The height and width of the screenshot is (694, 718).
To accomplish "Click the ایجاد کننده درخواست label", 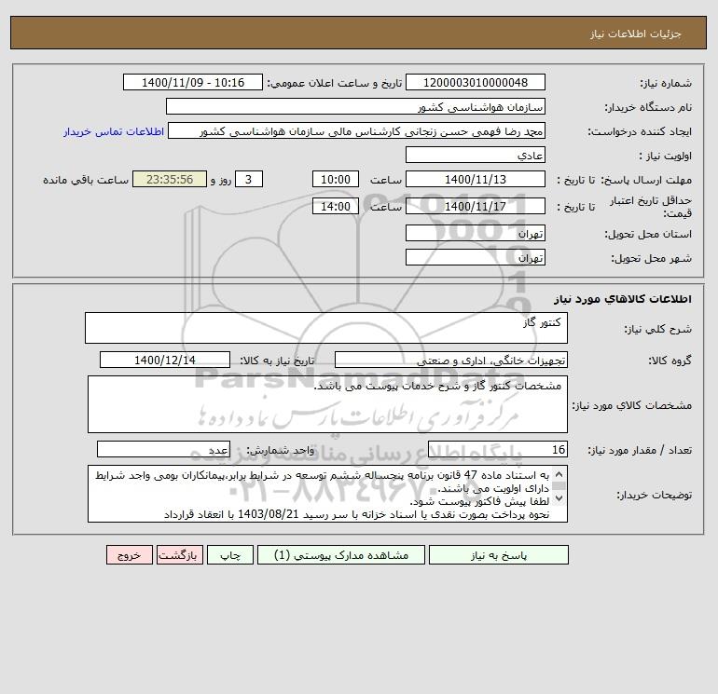I will click(640, 131).
